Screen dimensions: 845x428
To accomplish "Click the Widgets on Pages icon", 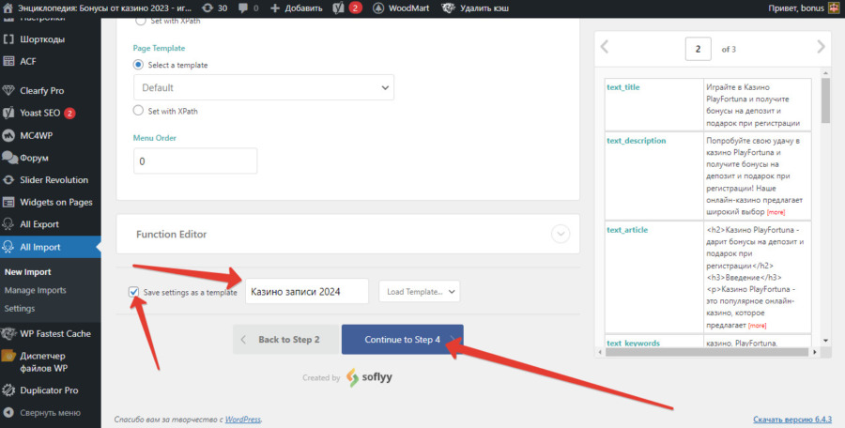I will click(8, 202).
